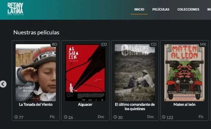
Task: Click MX country badge on Maten al león
Action: (x=203, y=44)
